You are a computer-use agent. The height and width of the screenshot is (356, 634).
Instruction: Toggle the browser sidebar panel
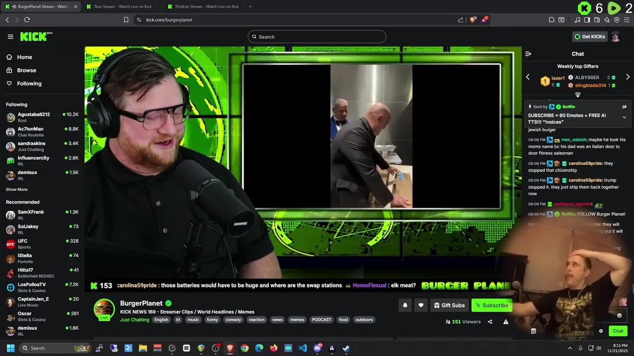pos(587,20)
